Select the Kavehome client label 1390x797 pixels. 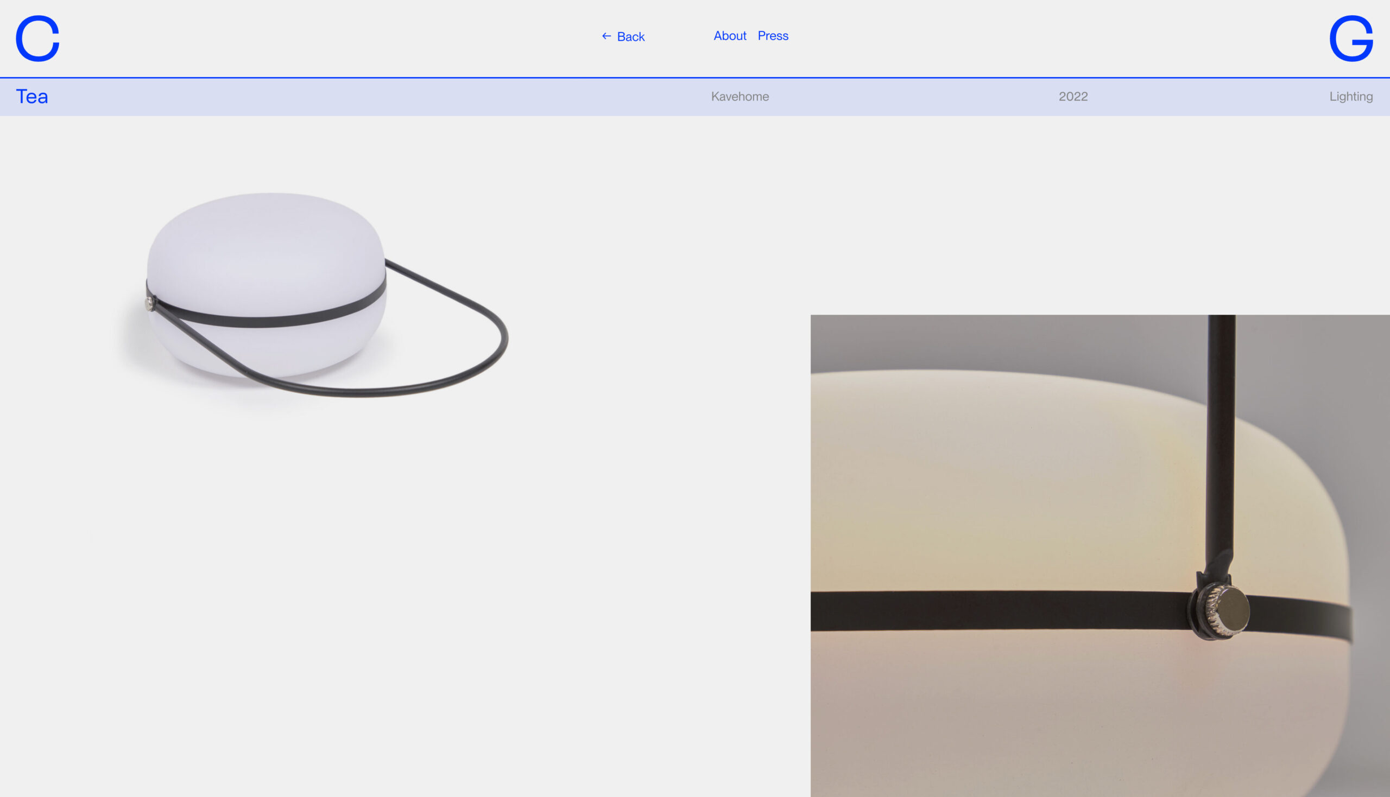pyautogui.click(x=740, y=97)
